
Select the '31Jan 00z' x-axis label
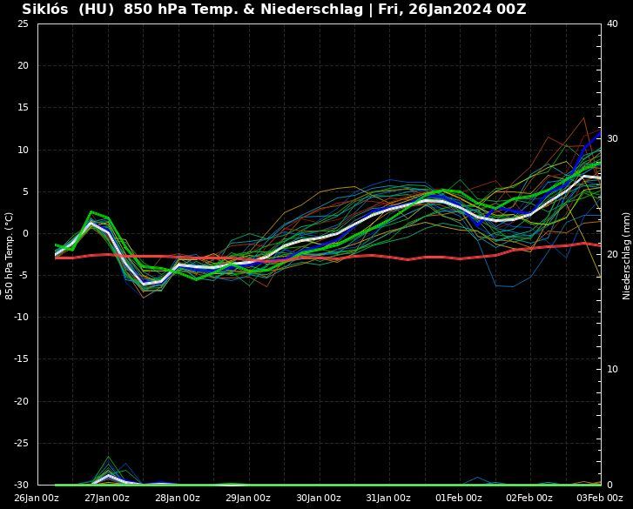tap(389, 498)
